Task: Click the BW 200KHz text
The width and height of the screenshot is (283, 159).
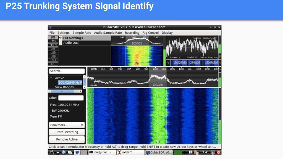Action: [x=61, y=111]
